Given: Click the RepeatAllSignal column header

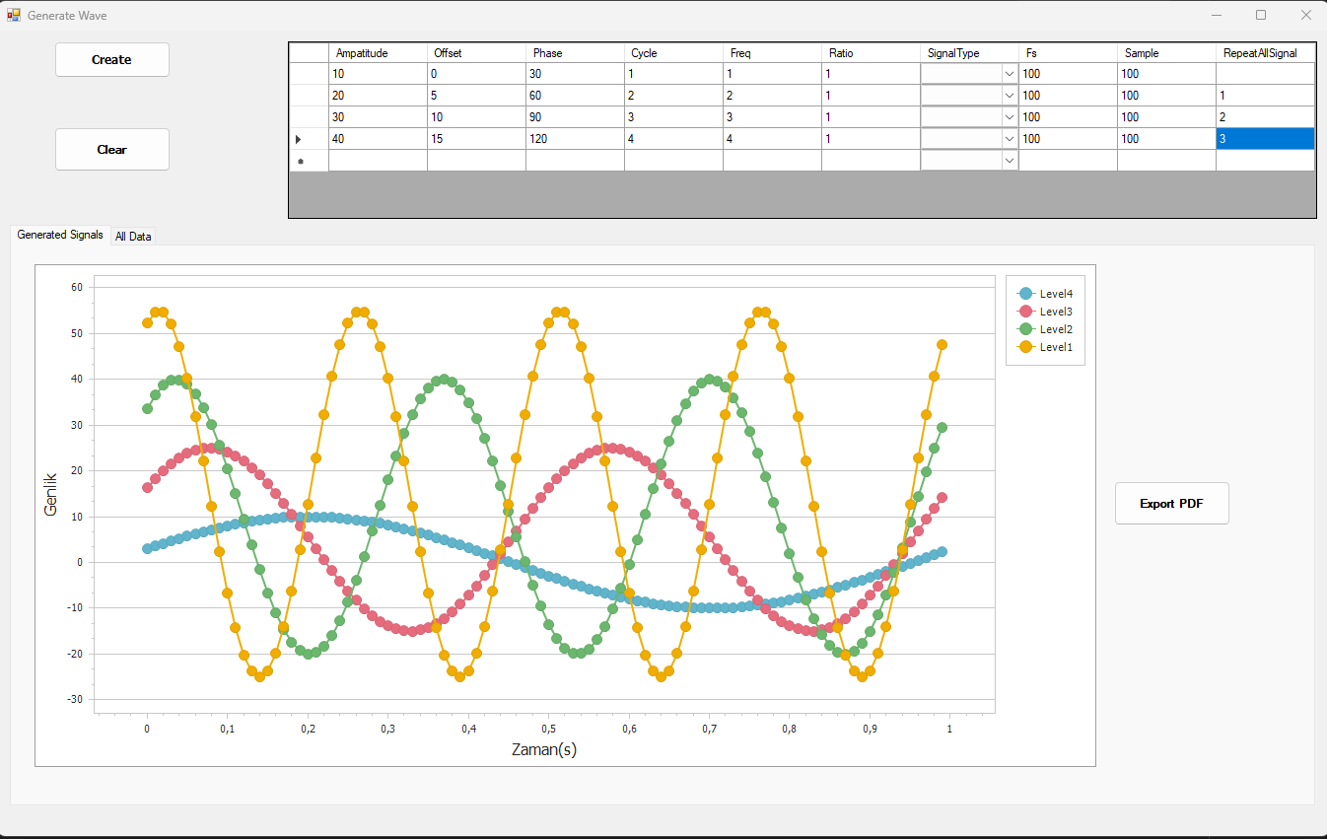Looking at the screenshot, I should [x=1265, y=53].
